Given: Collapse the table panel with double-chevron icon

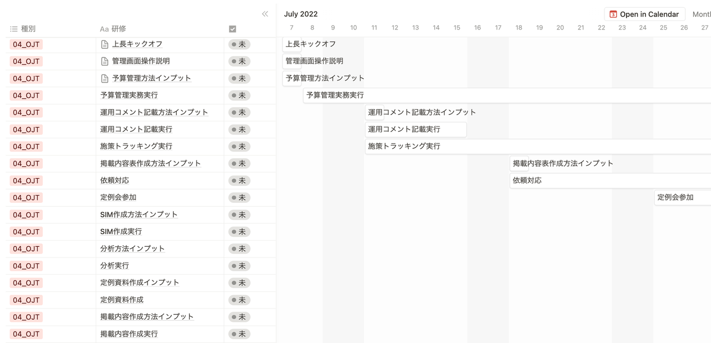Looking at the screenshot, I should tap(265, 14).
